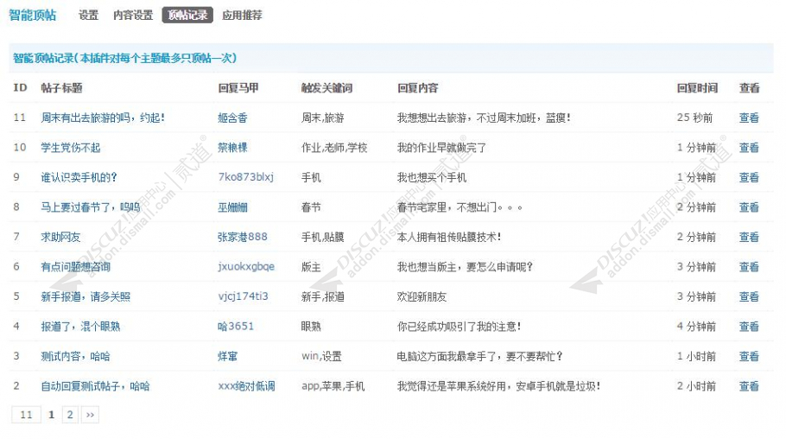
Task: Open post 新手报道,请多关照
Action: point(86,296)
